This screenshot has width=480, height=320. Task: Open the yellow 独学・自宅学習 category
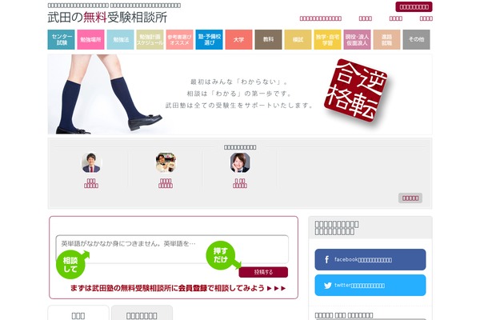pos(327,39)
